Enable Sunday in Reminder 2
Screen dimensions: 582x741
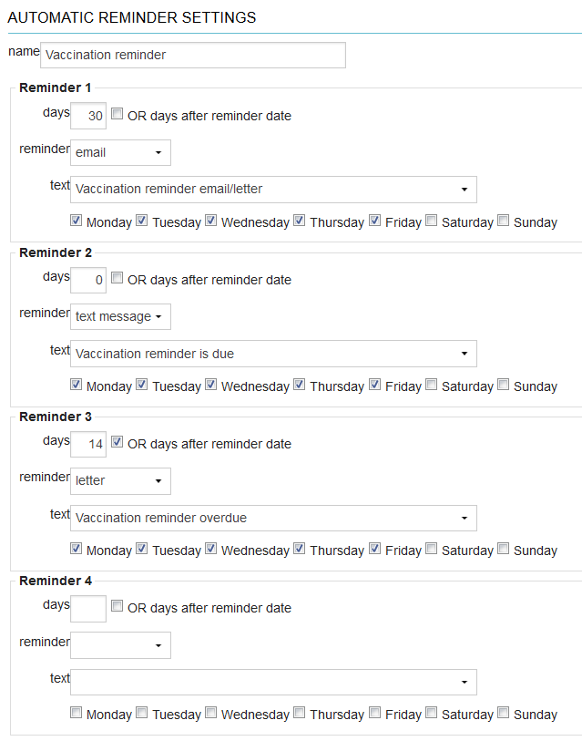(x=503, y=384)
